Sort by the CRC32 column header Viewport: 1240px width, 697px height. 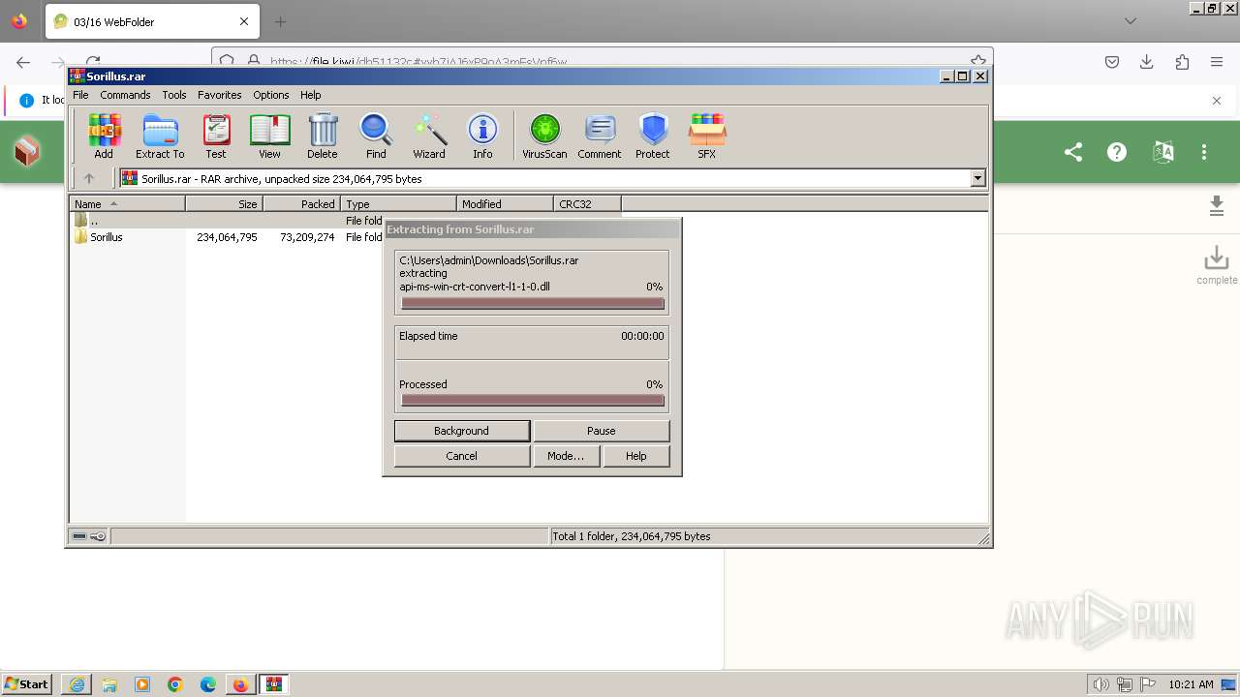click(588, 204)
